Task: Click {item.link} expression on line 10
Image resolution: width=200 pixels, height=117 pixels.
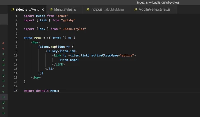Action: 80,56
